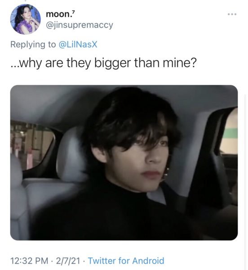Click the superscript 7 after moon
The width and height of the screenshot is (248, 270).
tap(74, 12)
